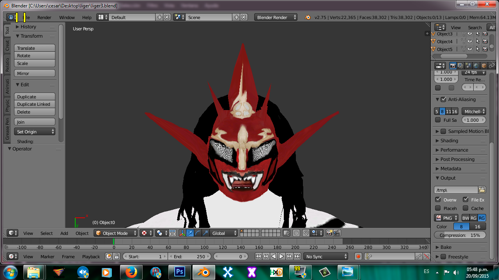Uncheck the Overwrite checkbox

tap(438, 199)
